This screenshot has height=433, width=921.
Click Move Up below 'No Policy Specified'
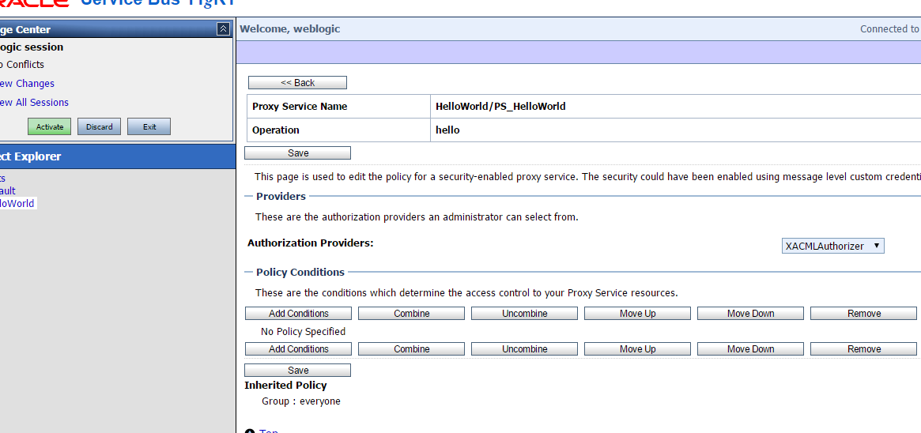point(637,349)
